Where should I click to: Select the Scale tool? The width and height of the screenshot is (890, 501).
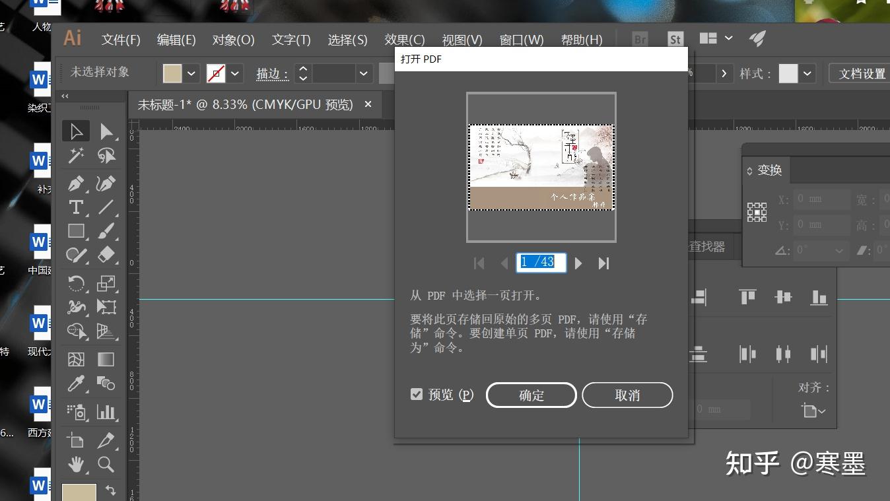pos(106,284)
